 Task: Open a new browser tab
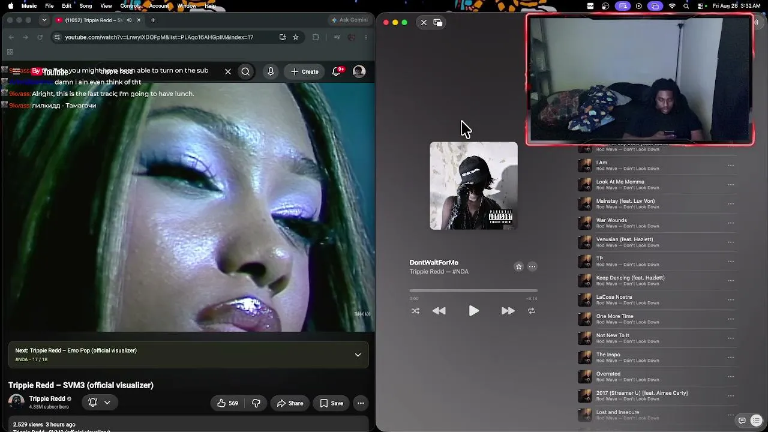pyautogui.click(x=153, y=20)
